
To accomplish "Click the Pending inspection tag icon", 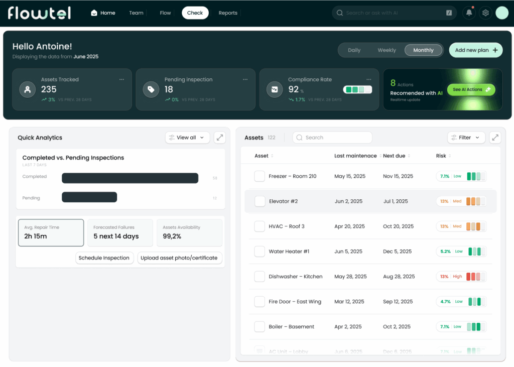I will pyautogui.click(x=151, y=89).
